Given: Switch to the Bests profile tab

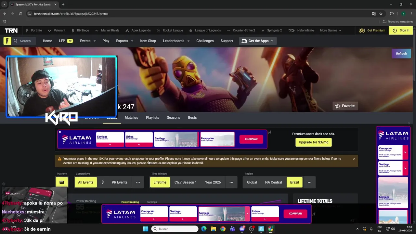Looking at the screenshot, I should coord(192,118).
